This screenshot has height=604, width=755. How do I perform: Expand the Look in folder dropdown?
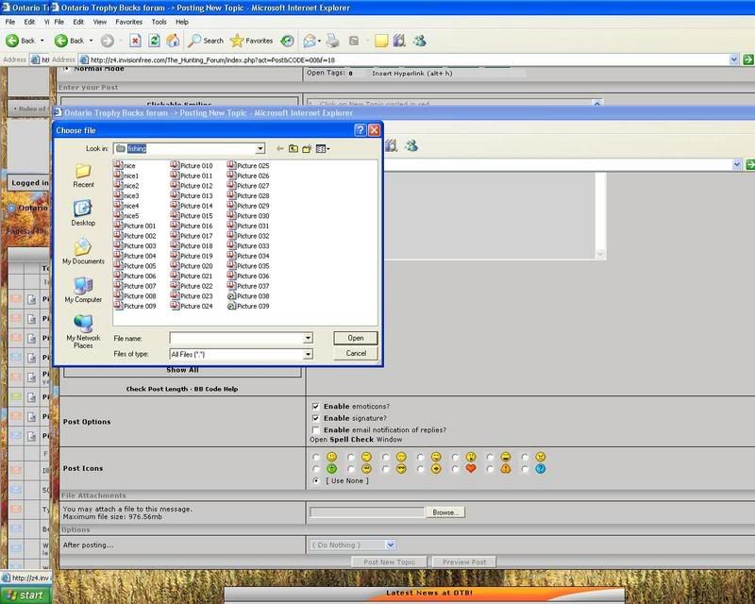point(260,148)
